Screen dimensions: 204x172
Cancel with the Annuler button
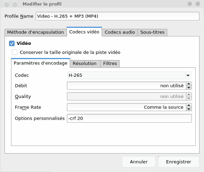click(x=139, y=162)
